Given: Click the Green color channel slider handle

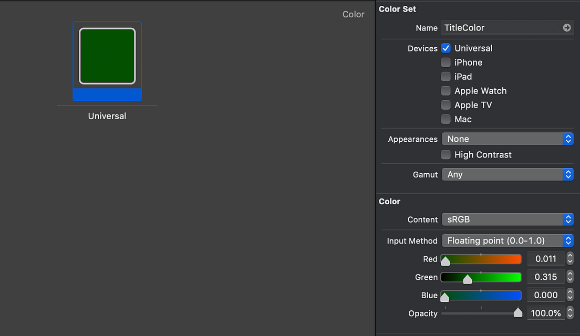Looking at the screenshot, I should click(467, 279).
